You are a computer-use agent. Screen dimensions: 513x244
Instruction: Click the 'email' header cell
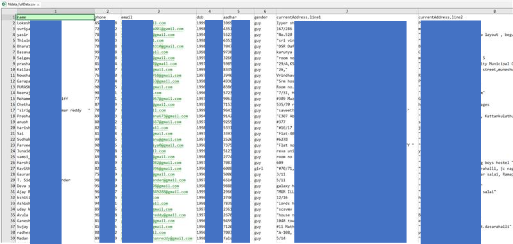[x=158, y=17]
